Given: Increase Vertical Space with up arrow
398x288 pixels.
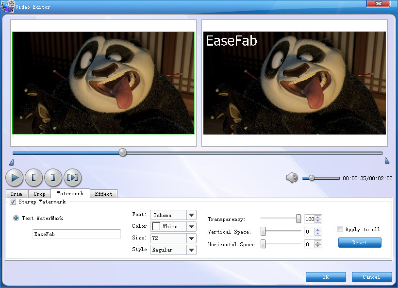Looking at the screenshot, I should 318,230.
